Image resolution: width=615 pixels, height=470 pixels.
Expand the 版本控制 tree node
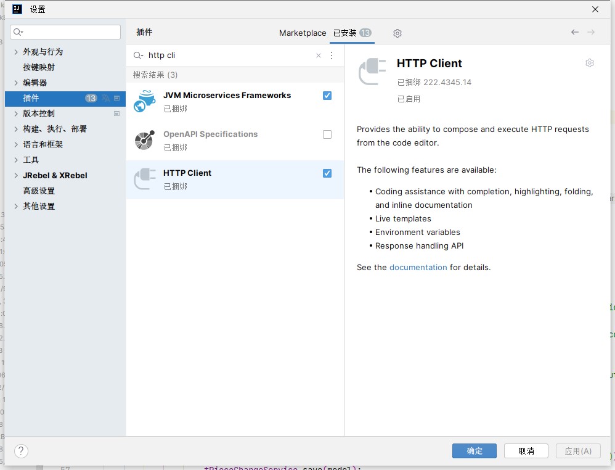pos(15,113)
